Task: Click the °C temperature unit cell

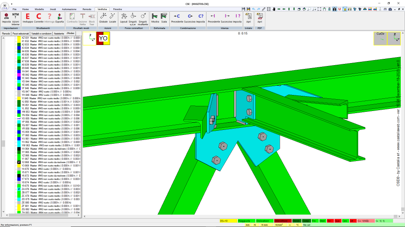Action: coord(297,225)
